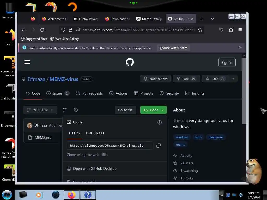Go back with the browser back arrow

(x=23, y=30)
